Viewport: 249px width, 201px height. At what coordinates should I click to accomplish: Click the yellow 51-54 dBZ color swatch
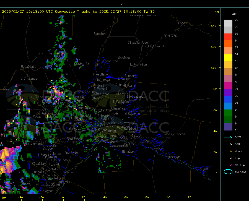pyautogui.click(x=228, y=58)
